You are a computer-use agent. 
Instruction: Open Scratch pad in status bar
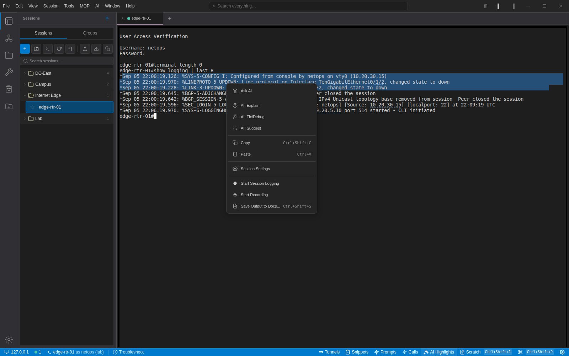click(486, 352)
